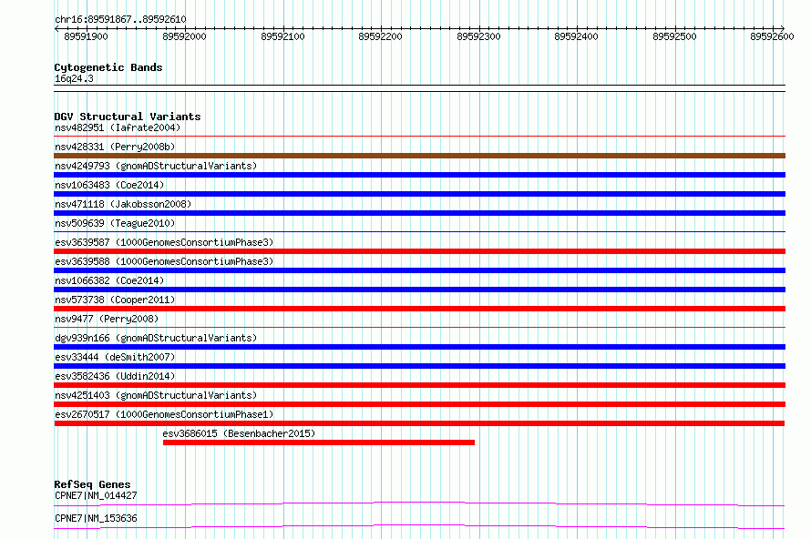Click ruler position 89592000
The height and width of the screenshot is (539, 811).
(184, 36)
